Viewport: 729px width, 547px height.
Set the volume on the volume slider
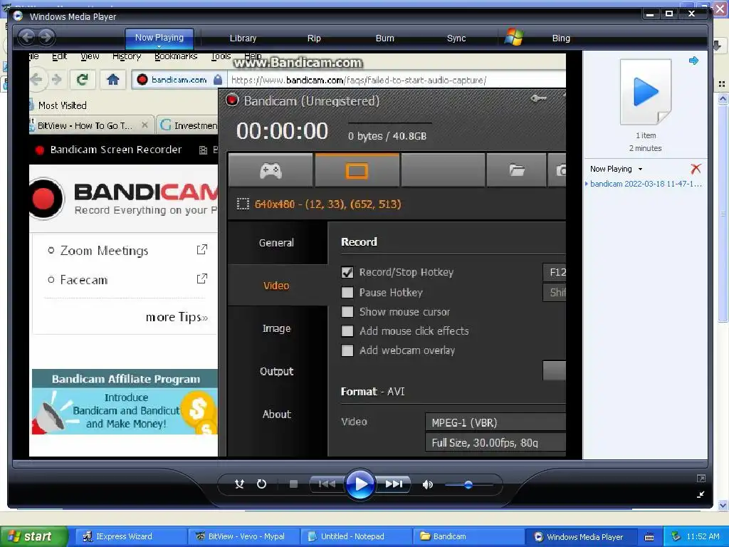point(468,484)
